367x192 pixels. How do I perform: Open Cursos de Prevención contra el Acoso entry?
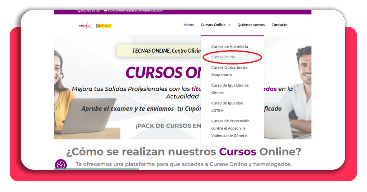click(x=230, y=128)
